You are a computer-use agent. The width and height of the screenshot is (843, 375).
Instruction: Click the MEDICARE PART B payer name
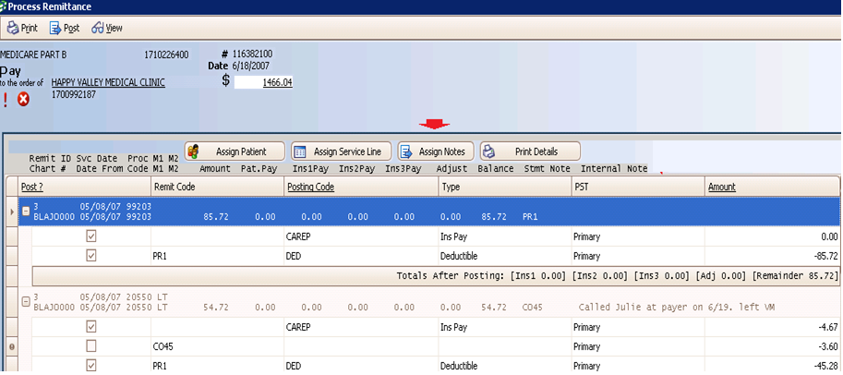(34, 54)
